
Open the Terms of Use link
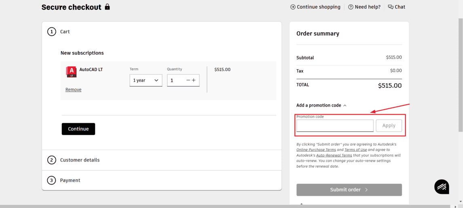coord(355,150)
